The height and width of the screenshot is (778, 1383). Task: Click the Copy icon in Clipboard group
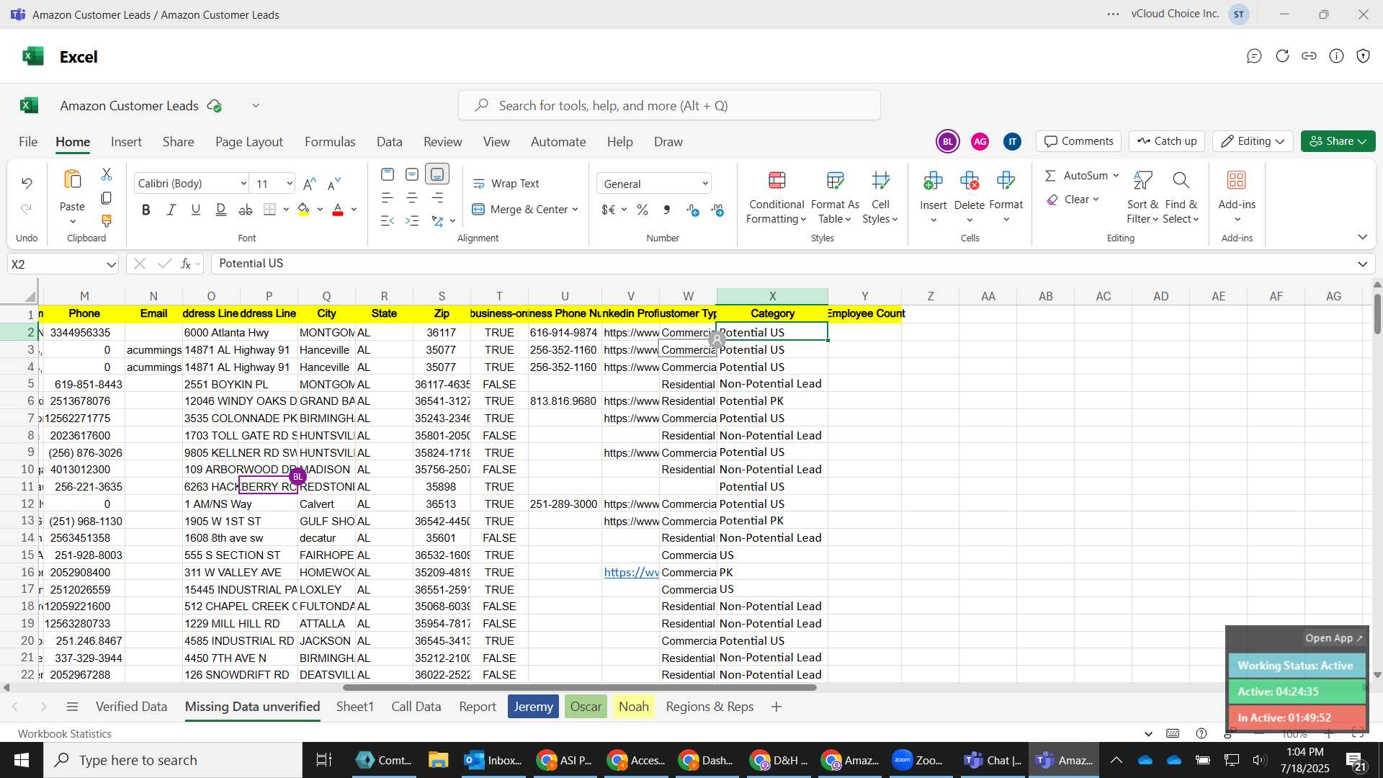[107, 197]
